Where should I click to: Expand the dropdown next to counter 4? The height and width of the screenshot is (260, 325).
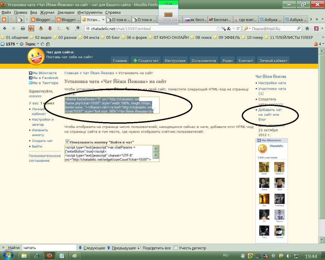point(323,44)
